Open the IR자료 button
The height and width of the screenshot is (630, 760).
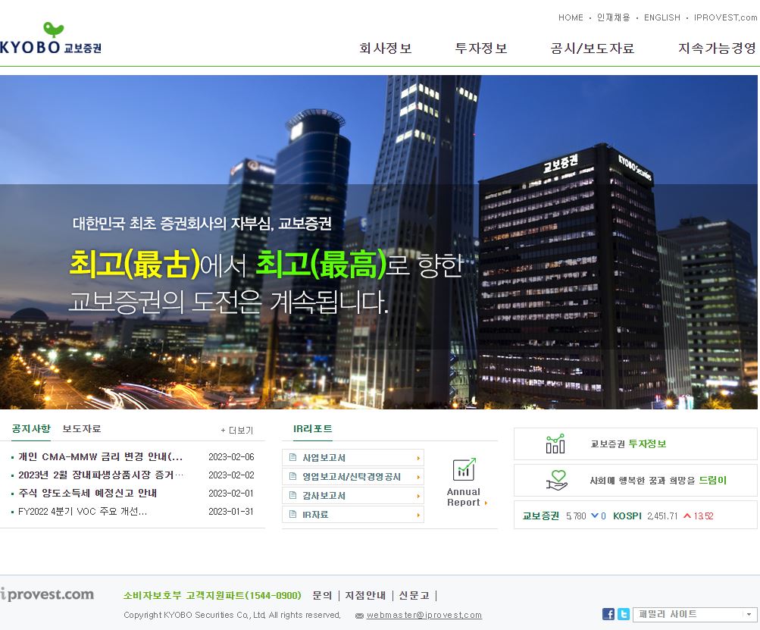coord(353,515)
